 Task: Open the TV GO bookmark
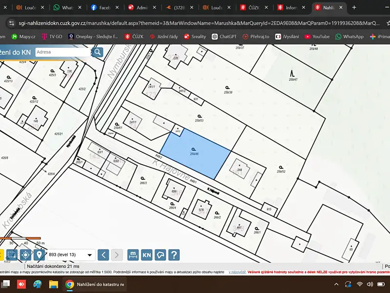52,37
